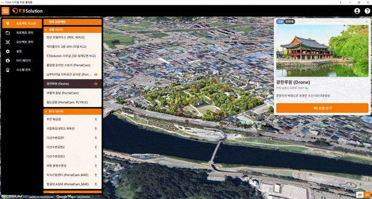Select 온라인 스토어 (PortalCam) project row
The width and height of the screenshot is (372, 199).
(73, 65)
